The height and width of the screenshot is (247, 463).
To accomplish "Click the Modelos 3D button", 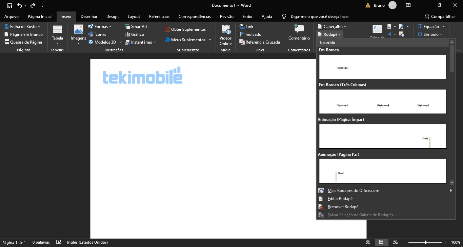I will pos(102,42).
